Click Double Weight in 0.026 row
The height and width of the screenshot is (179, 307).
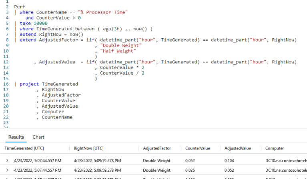157,170
